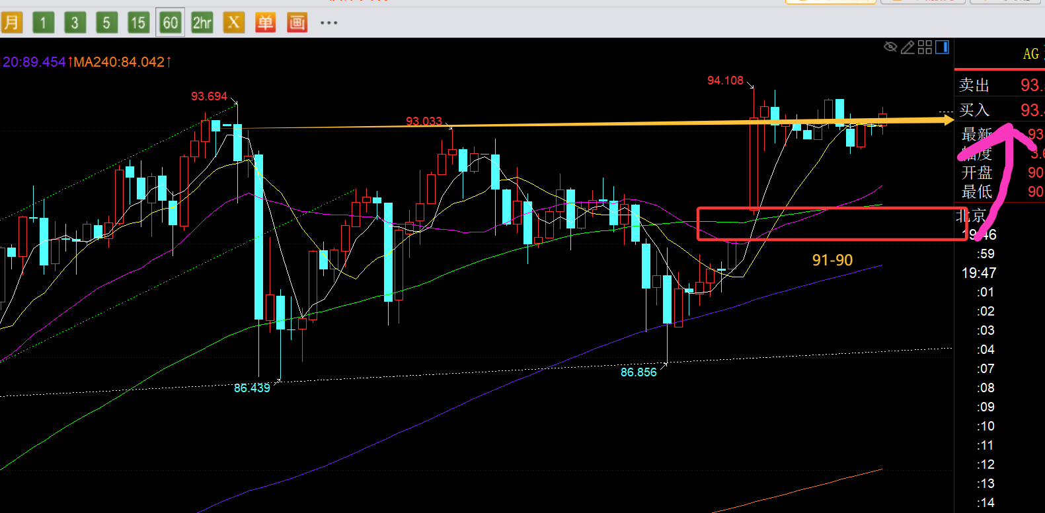Click the 19:47 entry in time list
The height and width of the screenshot is (513, 1045).
pos(978,273)
